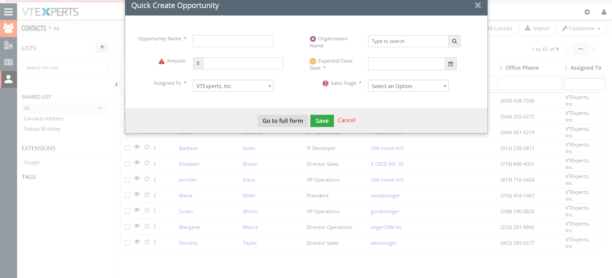612x278 pixels.
Task: Toggle follow eye for Maria Miller
Action: coord(137,194)
